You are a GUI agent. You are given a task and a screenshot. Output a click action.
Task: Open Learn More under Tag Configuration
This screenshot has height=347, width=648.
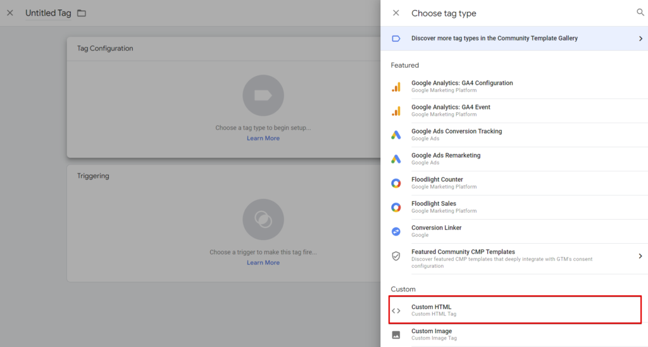click(263, 138)
